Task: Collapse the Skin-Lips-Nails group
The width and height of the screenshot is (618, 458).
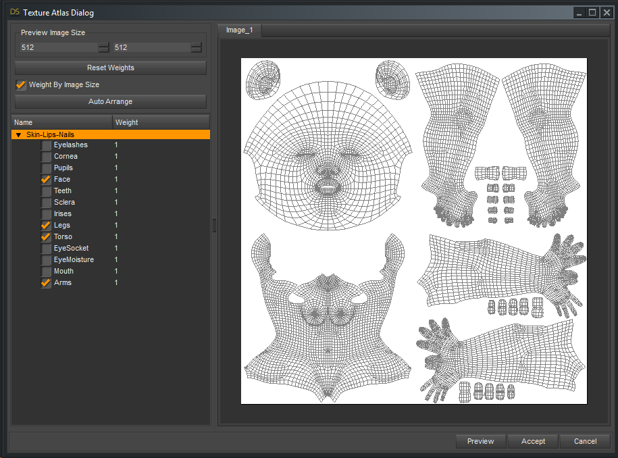Action: click(x=18, y=135)
